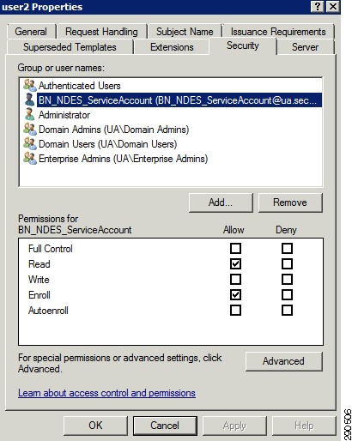352x441 pixels.
Task: Switch to the Extensions tab
Action: (172, 47)
